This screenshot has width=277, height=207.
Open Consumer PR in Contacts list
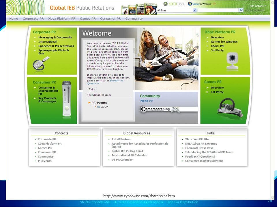pyautogui.click(x=47, y=152)
